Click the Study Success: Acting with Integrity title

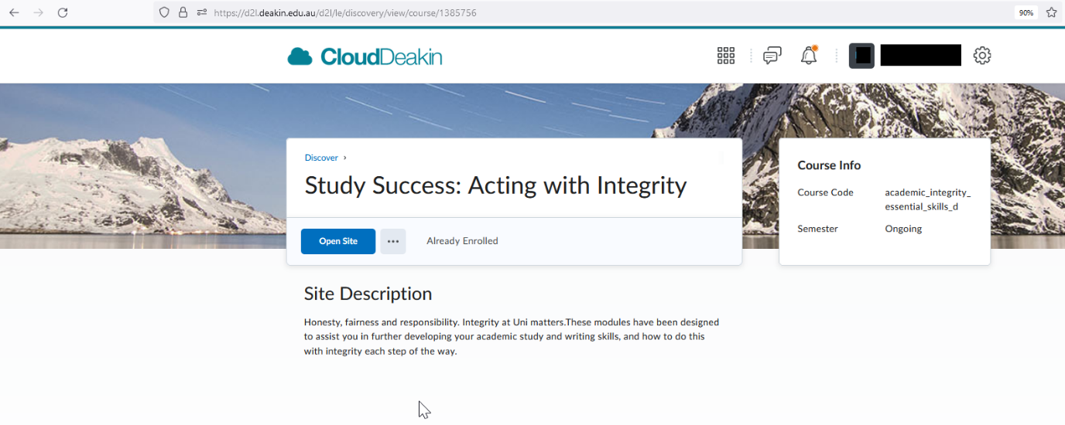pos(495,185)
